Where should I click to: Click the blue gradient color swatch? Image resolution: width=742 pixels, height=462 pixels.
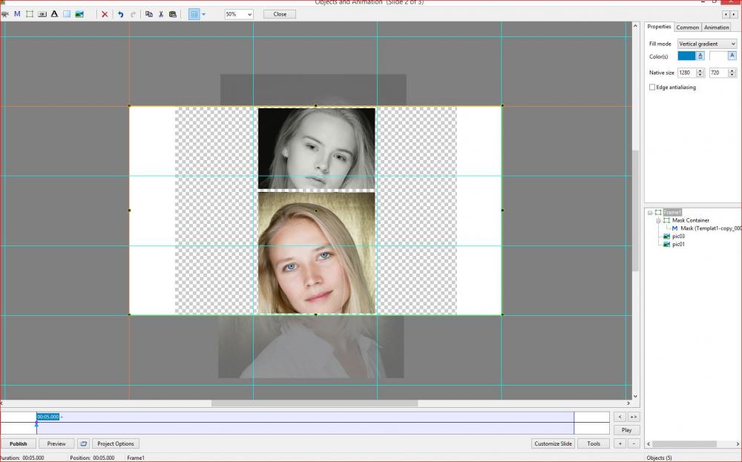point(686,56)
